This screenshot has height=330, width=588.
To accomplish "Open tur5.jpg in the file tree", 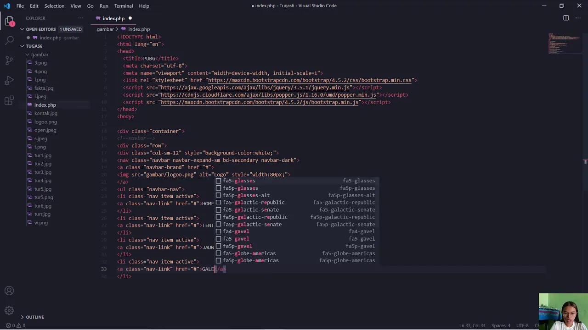I will click(x=43, y=189).
